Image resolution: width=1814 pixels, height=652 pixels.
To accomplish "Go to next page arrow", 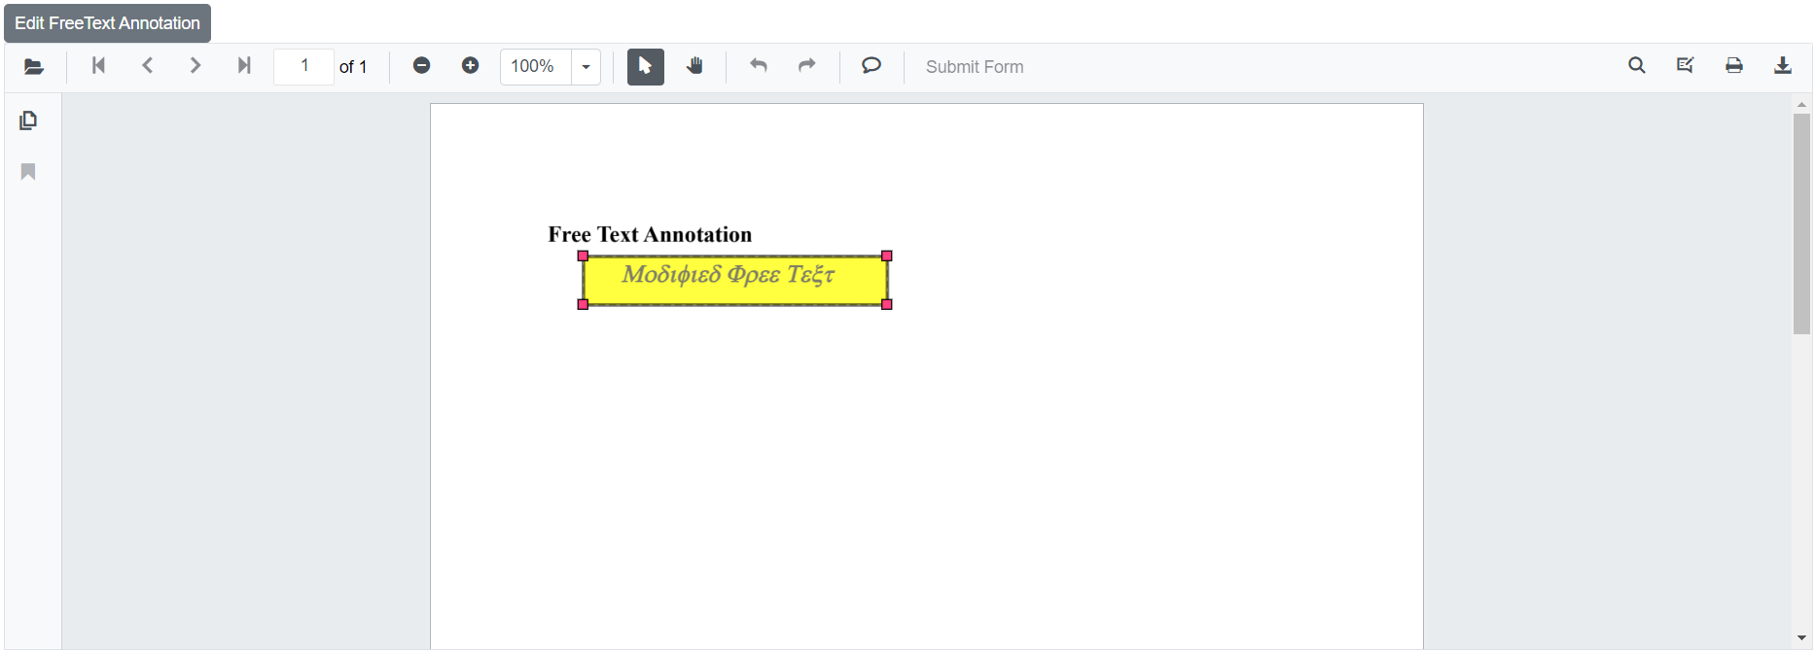I will [196, 66].
